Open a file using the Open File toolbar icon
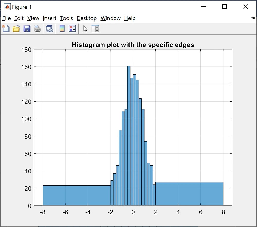The height and width of the screenshot is (227, 257). click(x=16, y=28)
